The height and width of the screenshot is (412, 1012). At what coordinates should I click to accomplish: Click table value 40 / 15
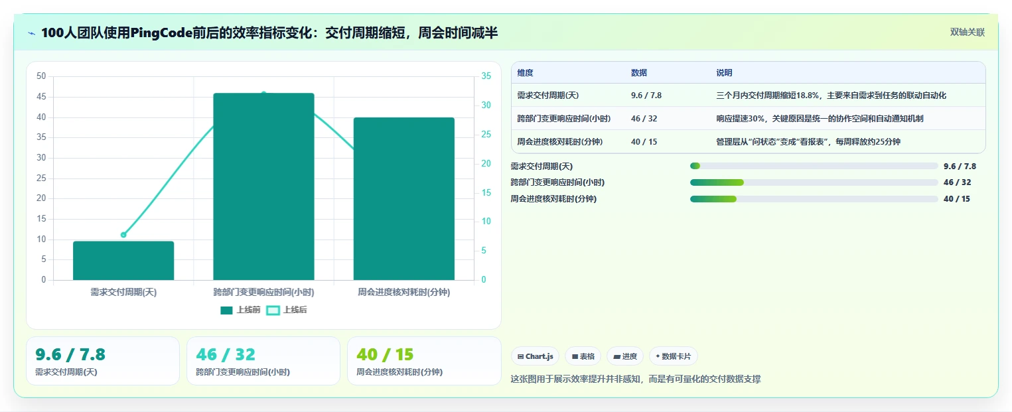click(x=644, y=142)
